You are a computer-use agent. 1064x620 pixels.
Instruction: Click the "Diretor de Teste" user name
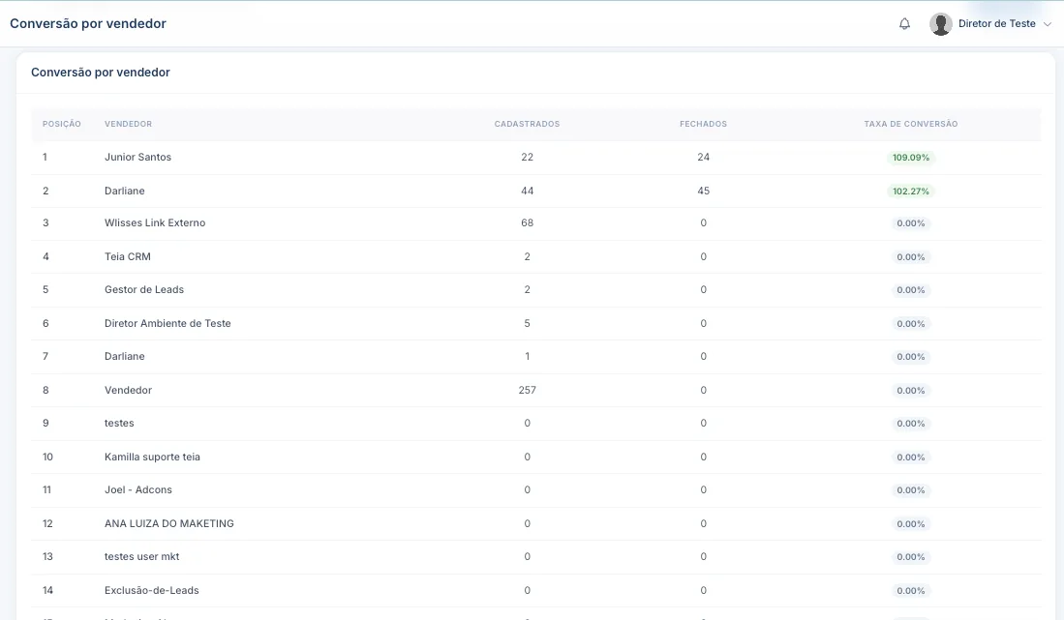coord(997,24)
